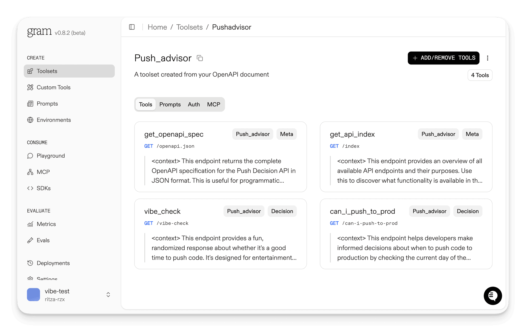This screenshot has width=526, height=331.
Task: Expand the vibe-test workspace switcher
Action: click(108, 295)
